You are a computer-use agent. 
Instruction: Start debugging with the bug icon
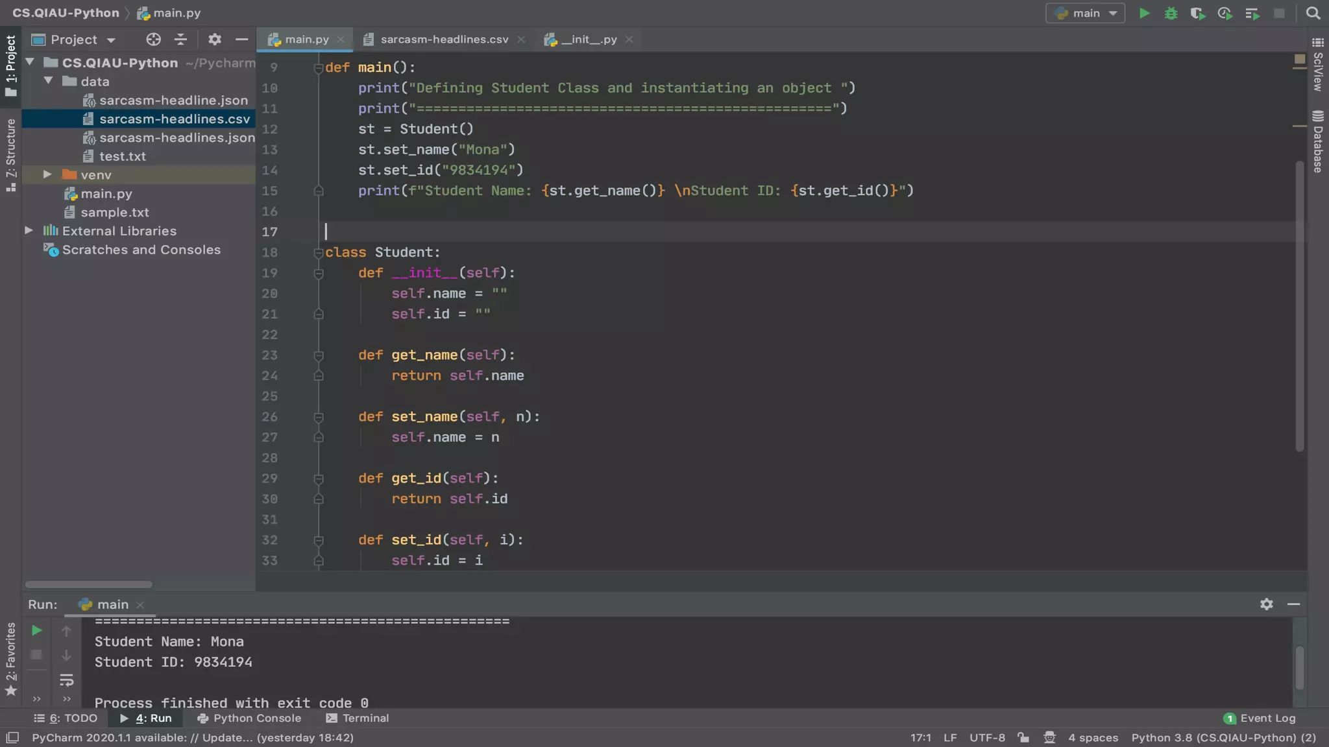[1171, 13]
